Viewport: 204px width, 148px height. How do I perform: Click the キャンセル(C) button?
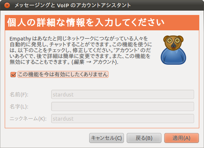[106, 138]
